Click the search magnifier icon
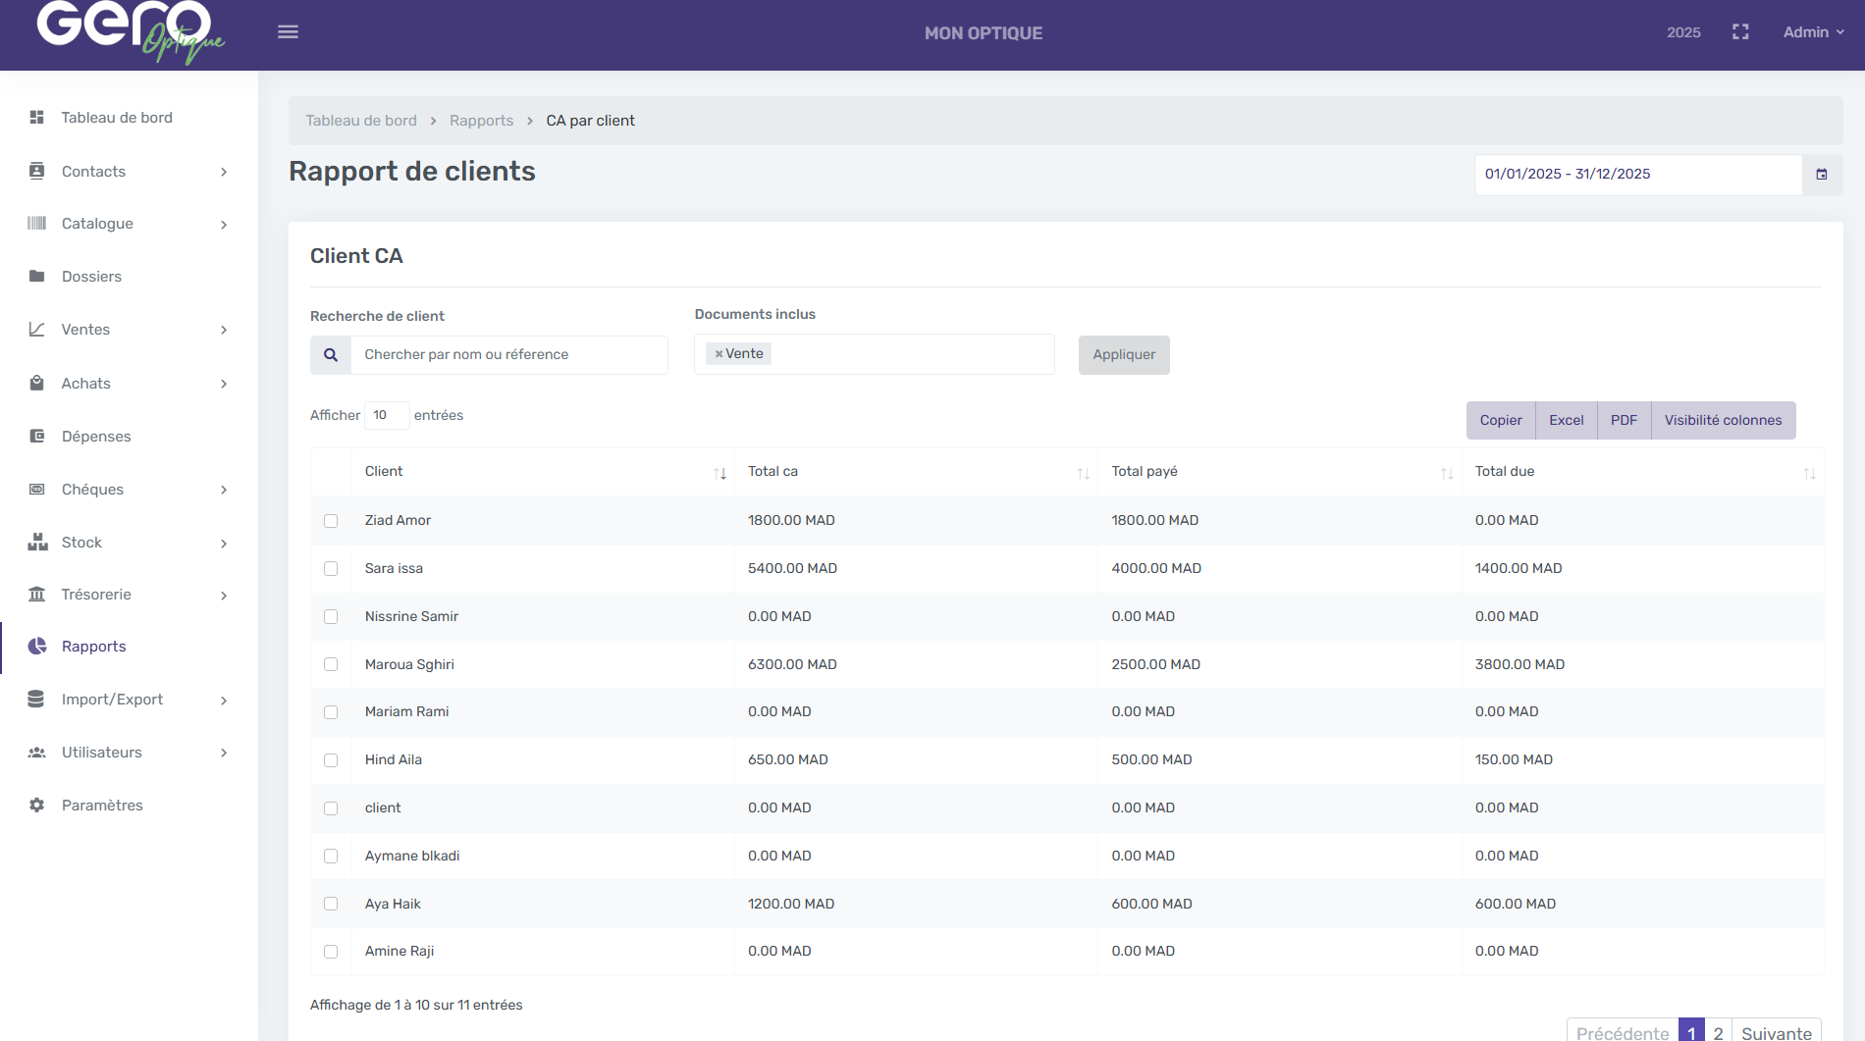The width and height of the screenshot is (1865, 1041). (x=331, y=355)
